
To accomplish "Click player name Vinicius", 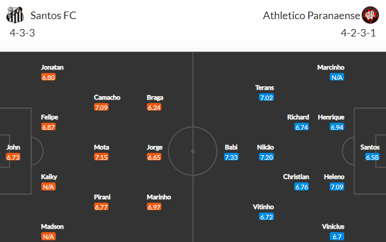I will click(x=333, y=226).
